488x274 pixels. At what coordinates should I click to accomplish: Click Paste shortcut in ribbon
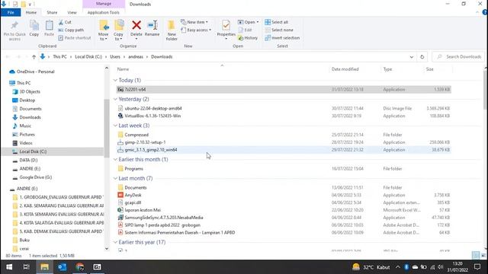click(x=75, y=38)
